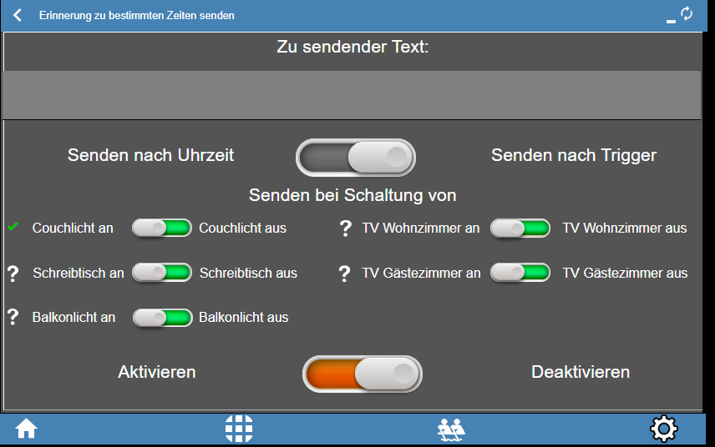Click the back arrow icon
The width and height of the screenshot is (715, 447).
pyautogui.click(x=18, y=15)
